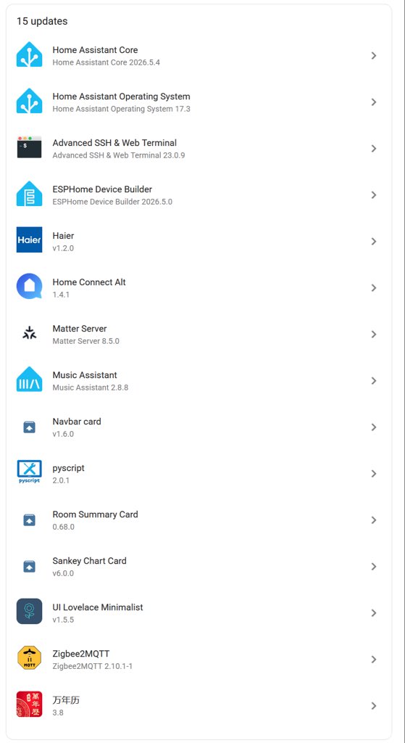Click the ESPHome Device Builder icon
The image size is (405, 743).
[29, 194]
